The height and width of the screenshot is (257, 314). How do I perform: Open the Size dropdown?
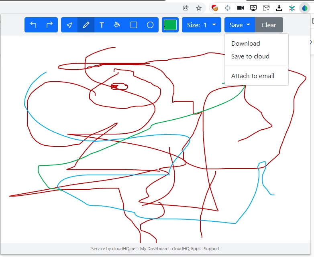coord(202,25)
